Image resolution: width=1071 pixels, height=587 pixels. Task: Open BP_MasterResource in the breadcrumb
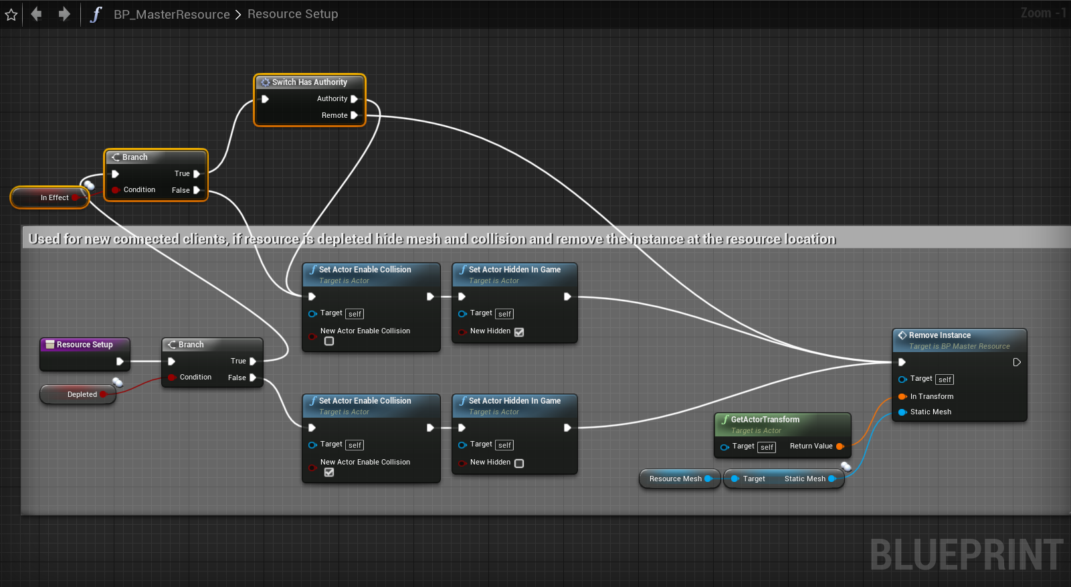171,14
